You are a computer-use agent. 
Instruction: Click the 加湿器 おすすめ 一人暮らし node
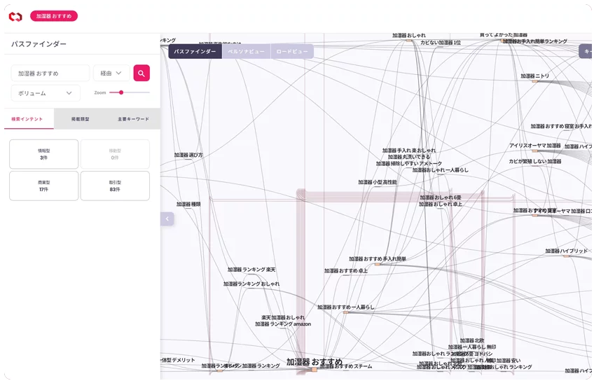pos(345,307)
